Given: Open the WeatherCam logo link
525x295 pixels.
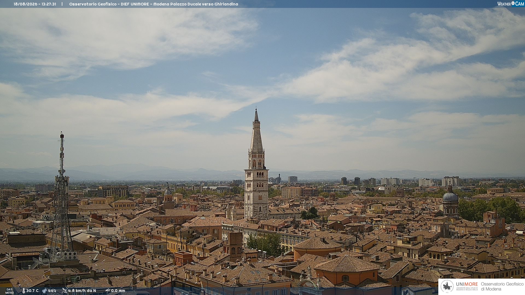Looking at the screenshot, I should click(x=511, y=4).
